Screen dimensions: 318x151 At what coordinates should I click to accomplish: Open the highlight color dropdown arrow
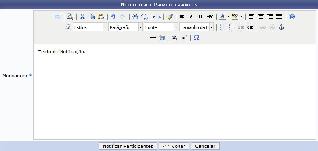click(x=241, y=17)
